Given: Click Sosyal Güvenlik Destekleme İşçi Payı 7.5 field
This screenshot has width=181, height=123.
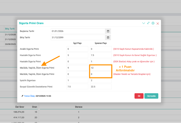Looking at the screenshot, I should (77, 87).
